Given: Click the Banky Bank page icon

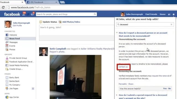Looking at the screenshot, I should pyautogui.click(x=7, y=78).
